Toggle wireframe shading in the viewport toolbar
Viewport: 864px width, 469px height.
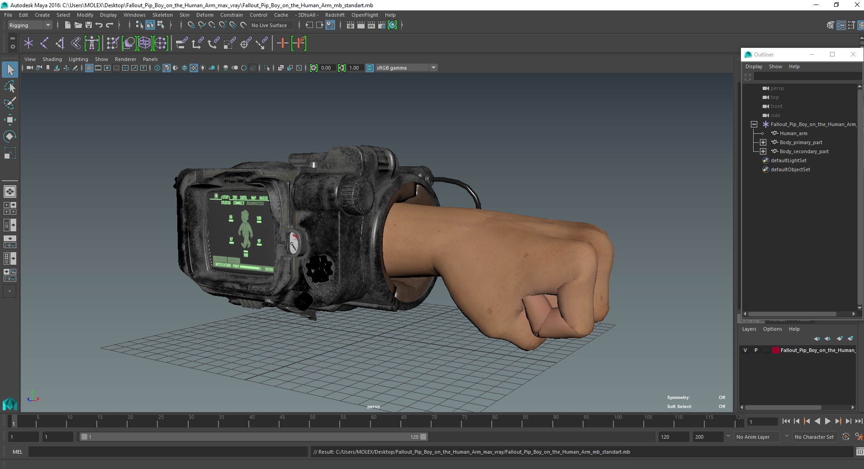[x=157, y=68]
